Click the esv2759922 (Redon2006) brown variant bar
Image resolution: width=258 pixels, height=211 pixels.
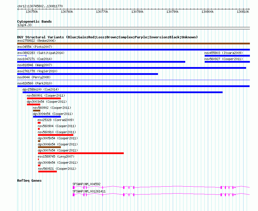pos(133,44)
